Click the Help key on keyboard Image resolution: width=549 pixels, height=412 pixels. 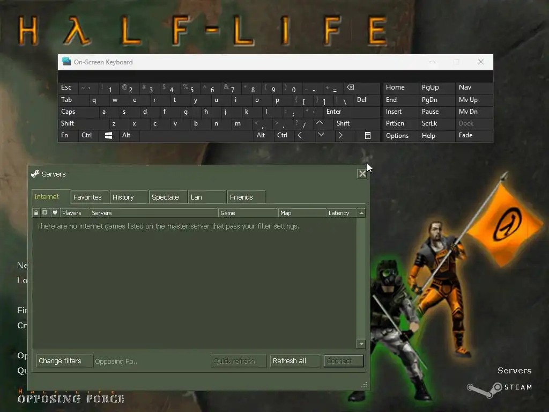(x=436, y=135)
